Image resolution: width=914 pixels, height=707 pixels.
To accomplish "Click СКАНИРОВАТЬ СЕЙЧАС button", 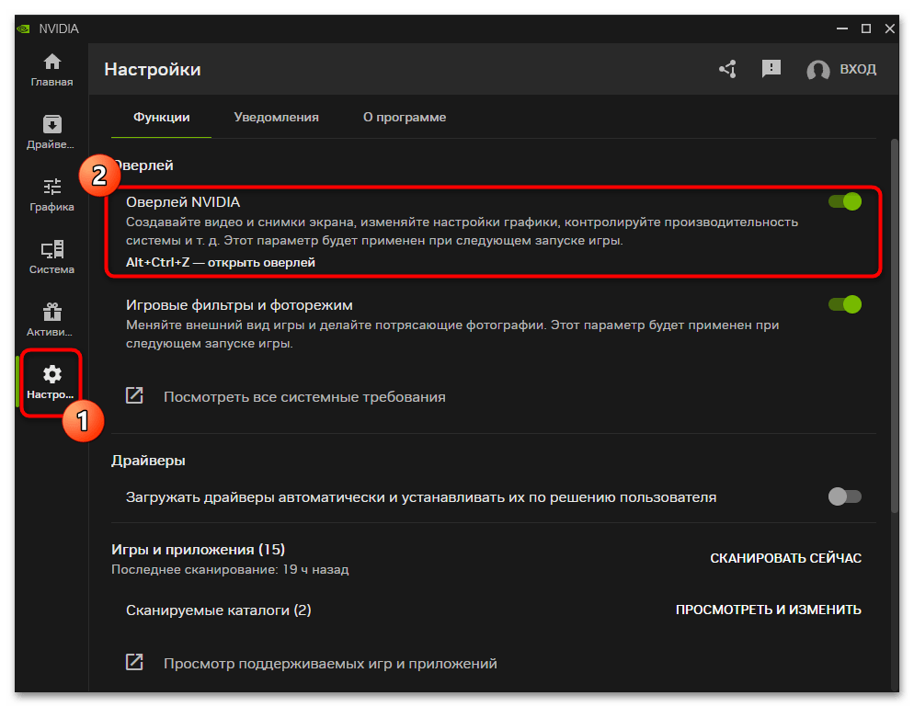I will 785,558.
